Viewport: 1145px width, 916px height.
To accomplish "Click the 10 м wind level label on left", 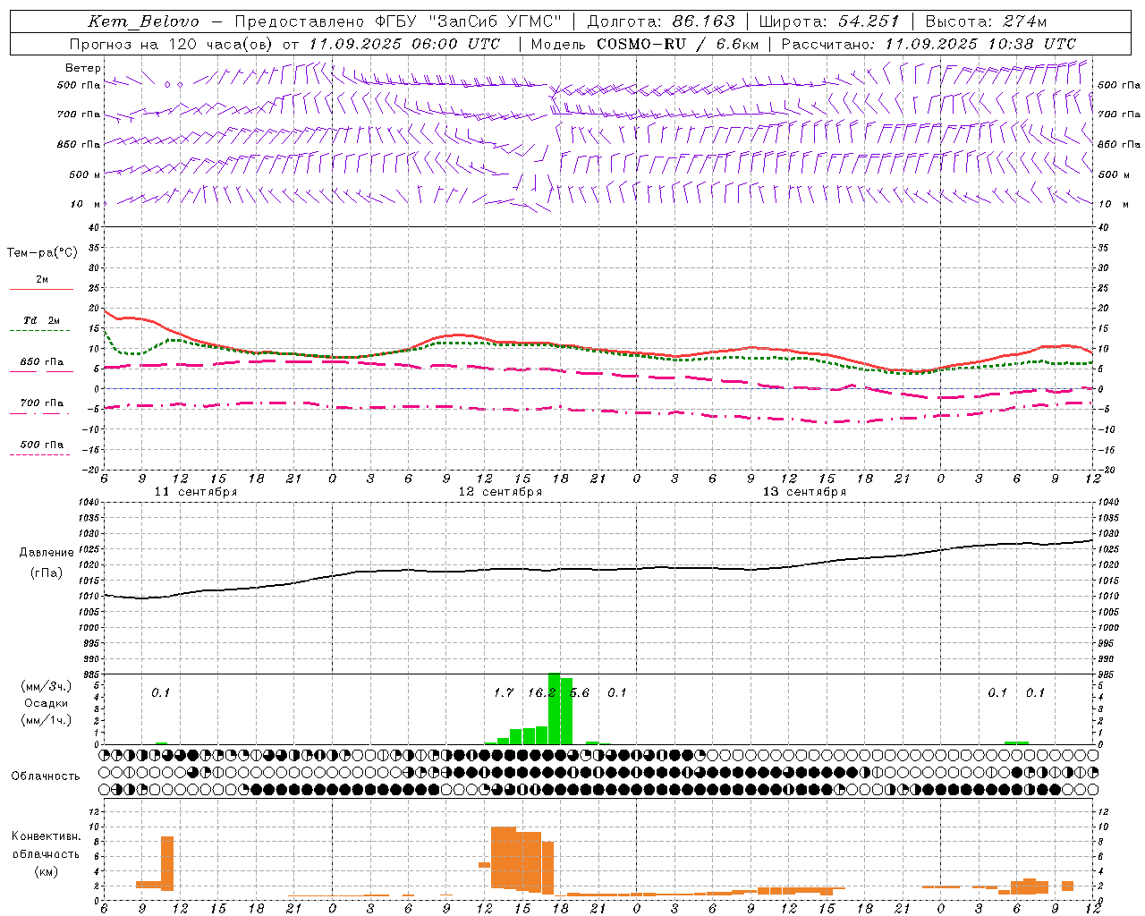I will tap(86, 204).
